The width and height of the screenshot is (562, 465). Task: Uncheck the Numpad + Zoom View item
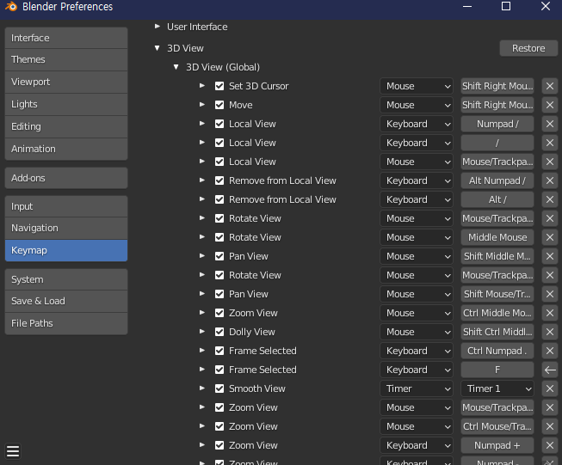point(219,446)
